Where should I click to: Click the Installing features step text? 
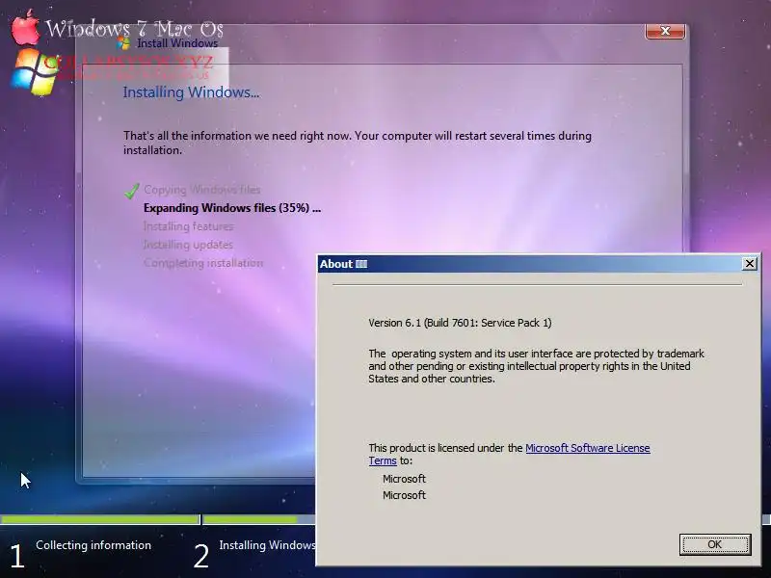pos(188,226)
